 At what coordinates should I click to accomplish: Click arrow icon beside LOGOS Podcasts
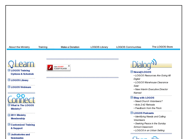point(132,113)
